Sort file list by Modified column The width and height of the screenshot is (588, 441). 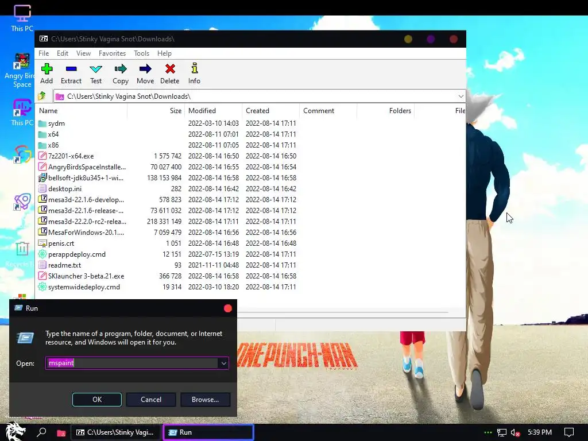214,111
